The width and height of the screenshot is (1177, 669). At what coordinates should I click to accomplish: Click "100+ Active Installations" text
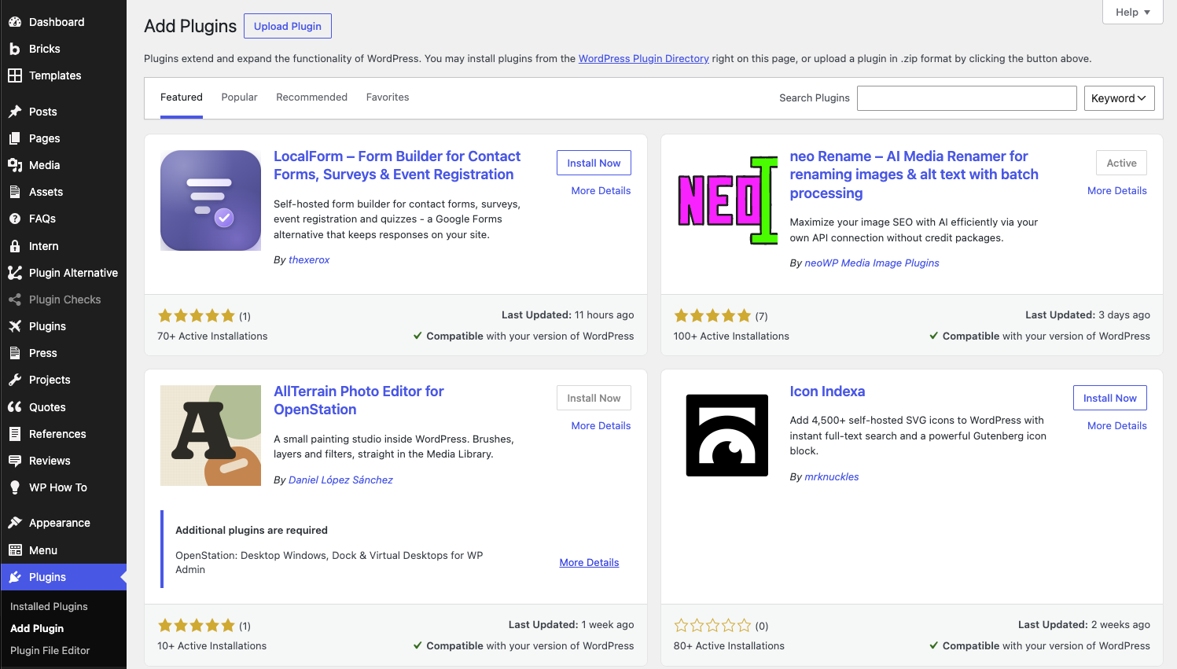click(x=731, y=336)
